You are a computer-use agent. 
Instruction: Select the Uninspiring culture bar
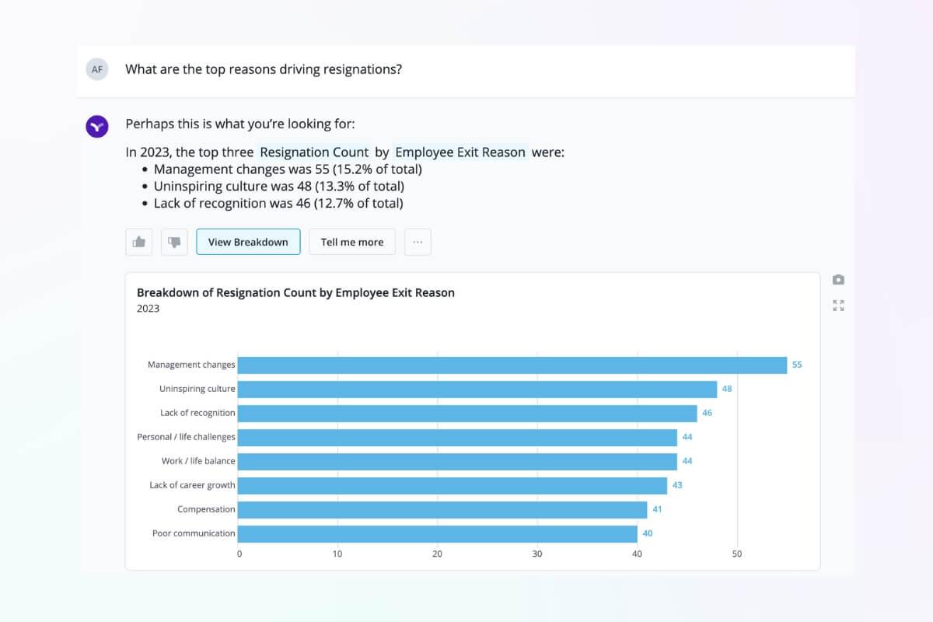click(477, 389)
